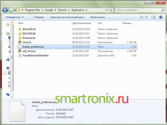Click Дата создания value in details pane

click(65, 117)
